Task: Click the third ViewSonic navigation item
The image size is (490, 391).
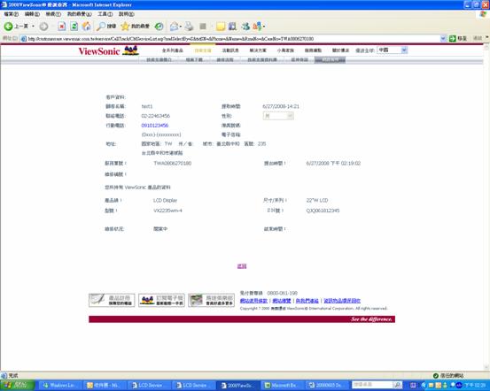Action: 230,50
